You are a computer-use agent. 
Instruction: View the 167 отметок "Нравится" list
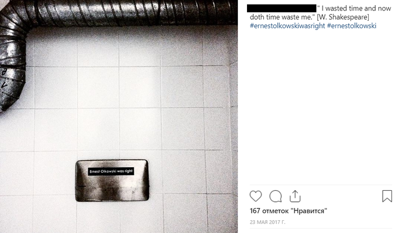289,211
